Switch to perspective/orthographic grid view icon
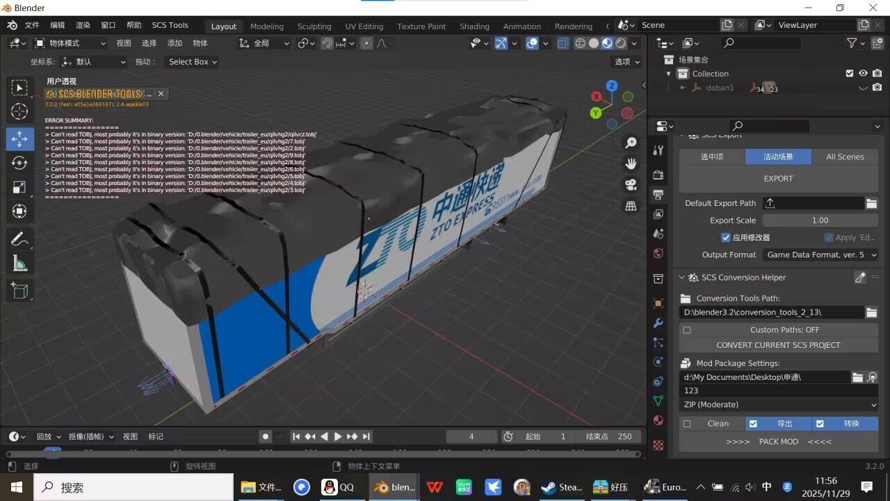The height and width of the screenshot is (501, 890). pyautogui.click(x=631, y=207)
